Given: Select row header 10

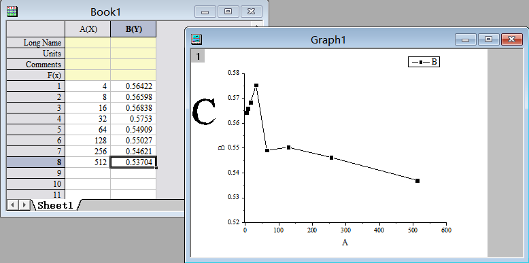Looking at the screenshot, I should [36, 183].
